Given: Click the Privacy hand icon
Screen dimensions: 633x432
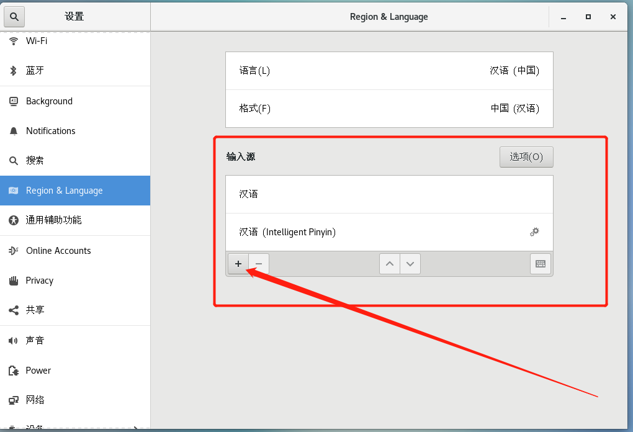Looking at the screenshot, I should 13,281.
